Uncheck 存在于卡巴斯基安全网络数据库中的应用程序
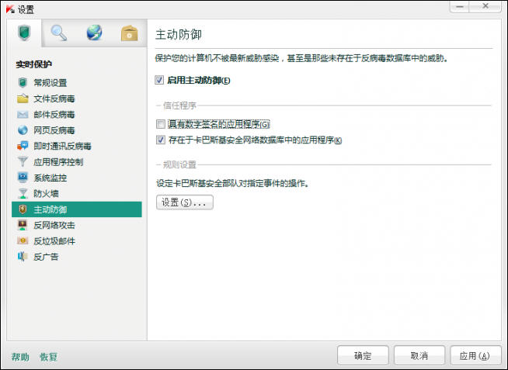 click(x=160, y=140)
